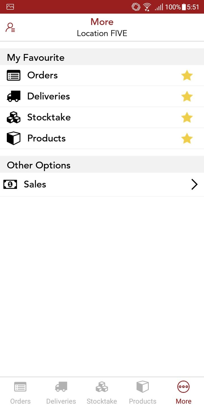Switch to the Orders bottom tab
204x409 pixels.
[20, 393]
